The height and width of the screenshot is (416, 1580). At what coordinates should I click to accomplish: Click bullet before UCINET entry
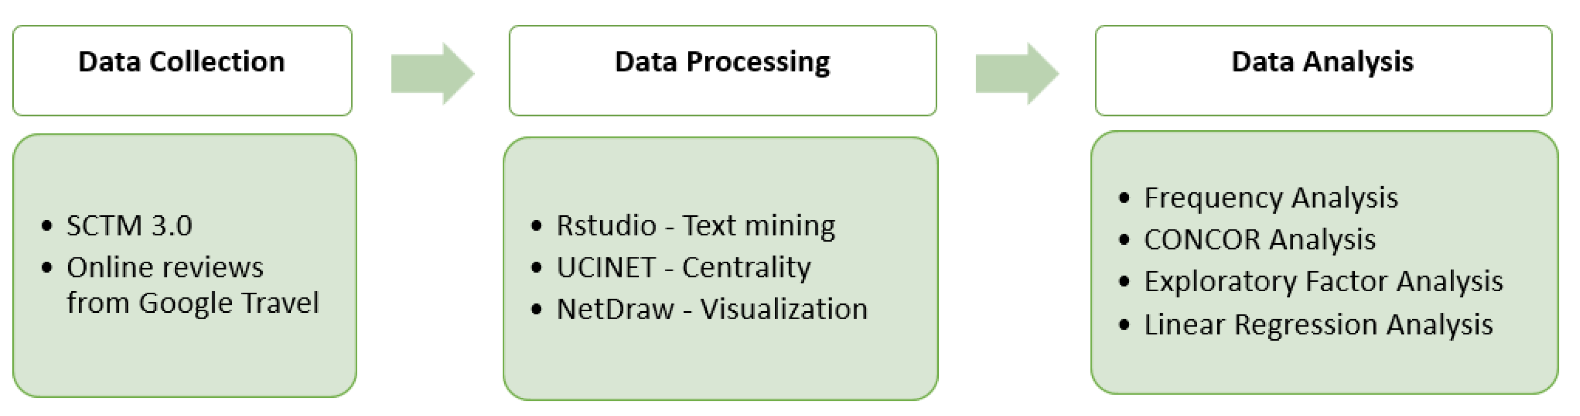coord(536,268)
